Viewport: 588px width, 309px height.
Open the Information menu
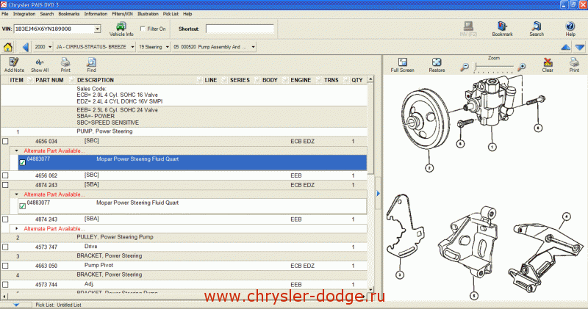pyautogui.click(x=96, y=14)
